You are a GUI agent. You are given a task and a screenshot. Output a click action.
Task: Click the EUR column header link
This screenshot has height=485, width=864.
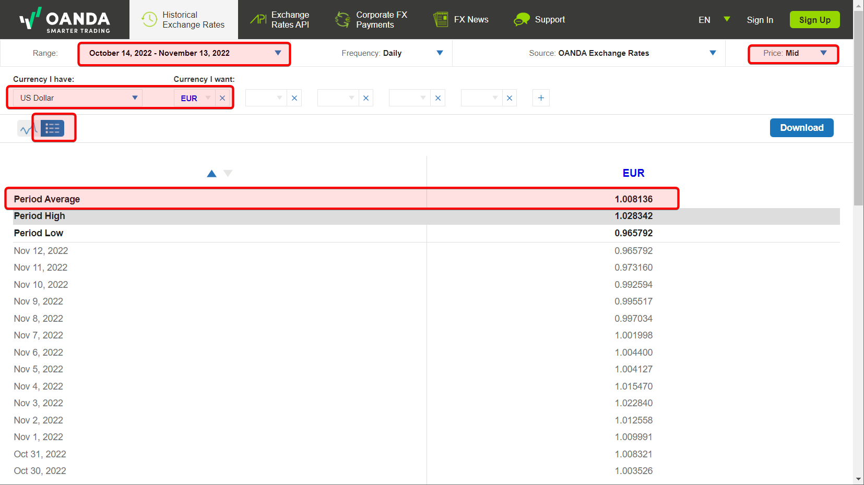(633, 173)
